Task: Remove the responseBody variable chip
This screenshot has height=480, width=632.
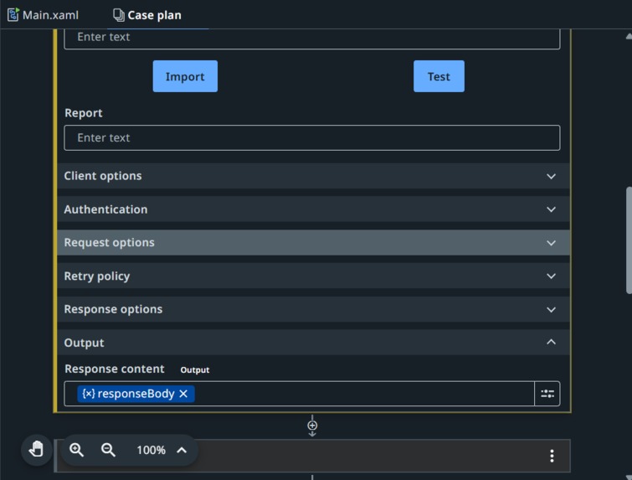Action: click(183, 394)
